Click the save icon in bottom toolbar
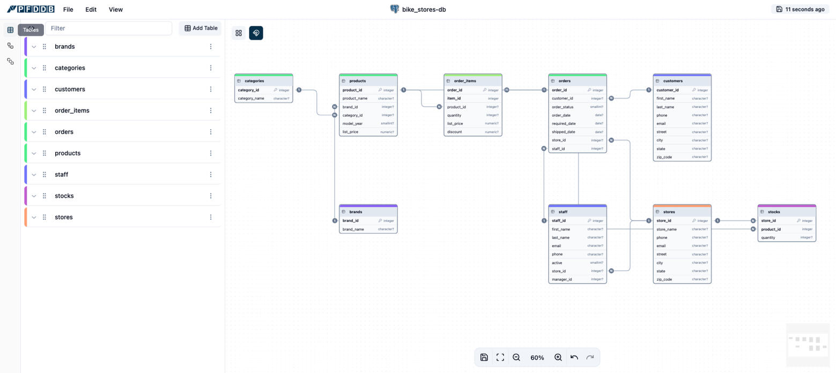The height and width of the screenshot is (373, 836). click(484, 357)
